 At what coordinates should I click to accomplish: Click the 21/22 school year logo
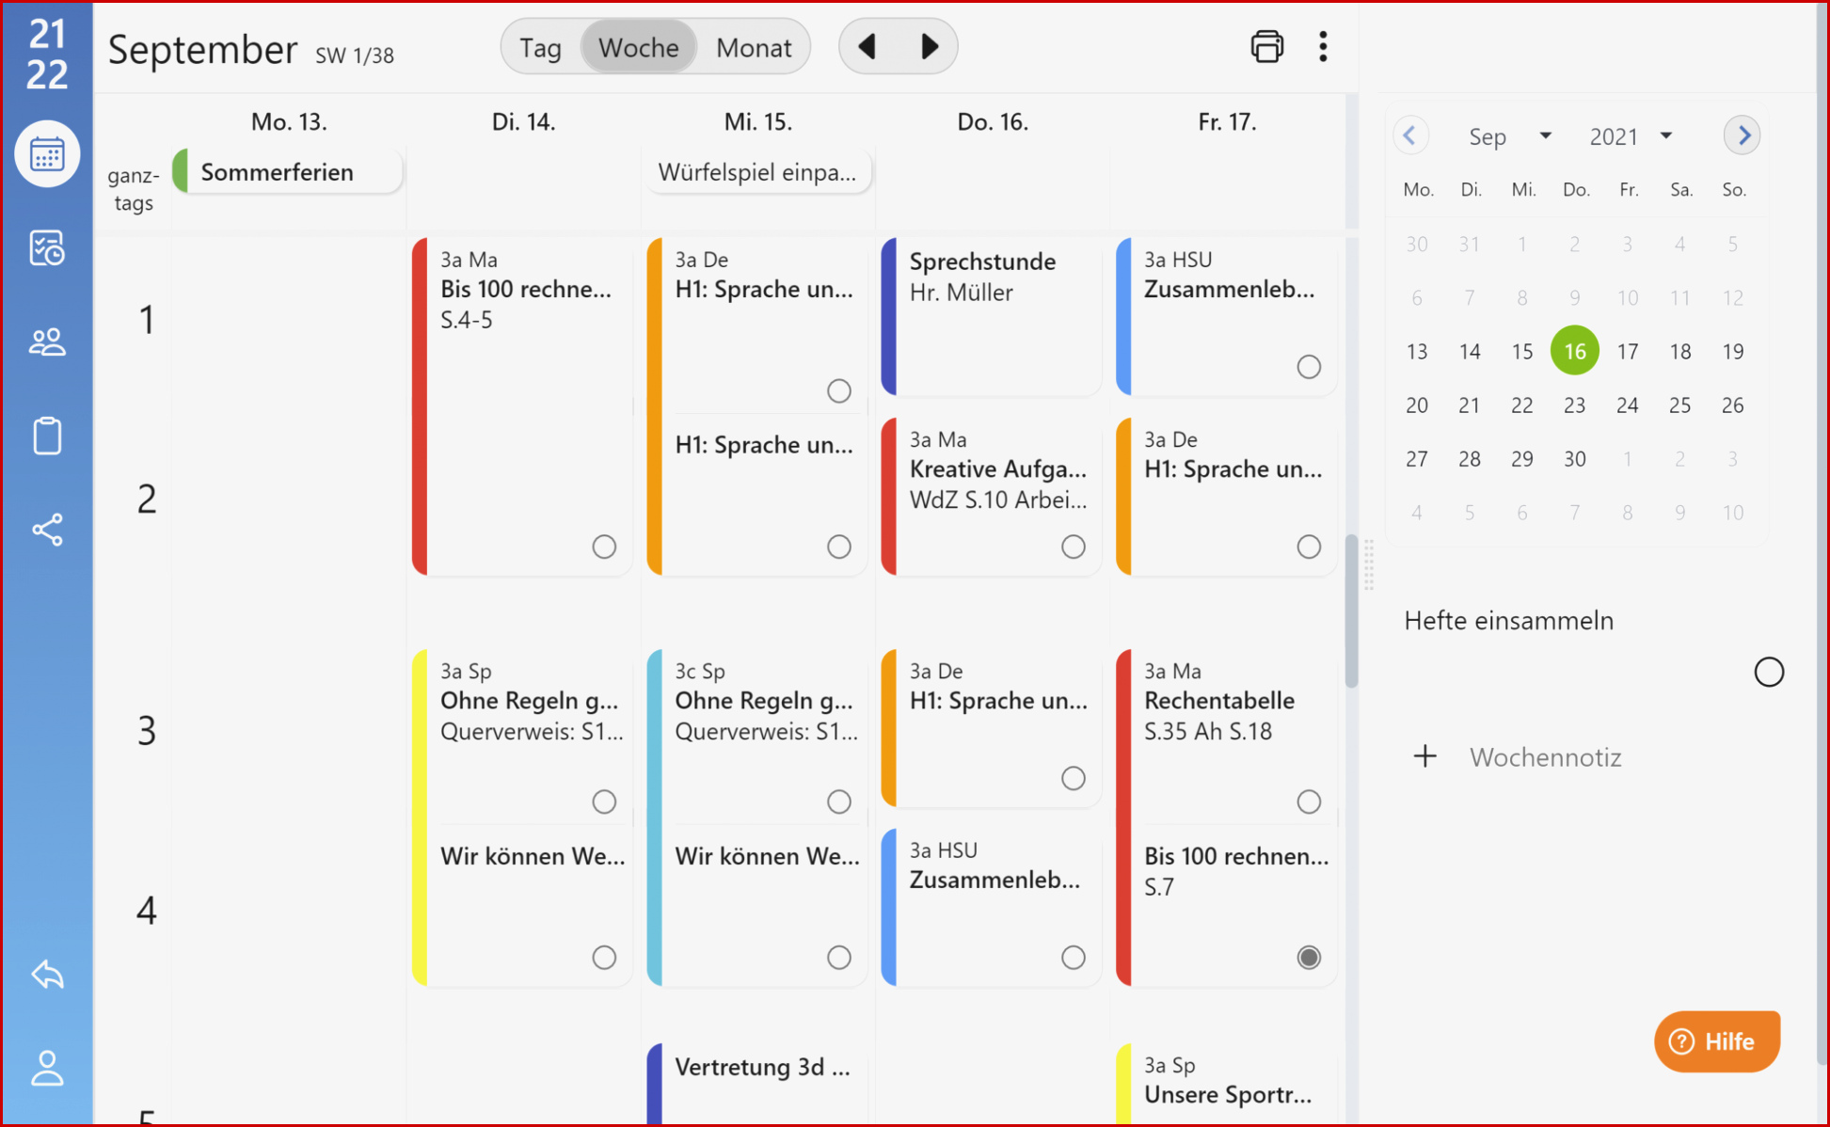47,54
